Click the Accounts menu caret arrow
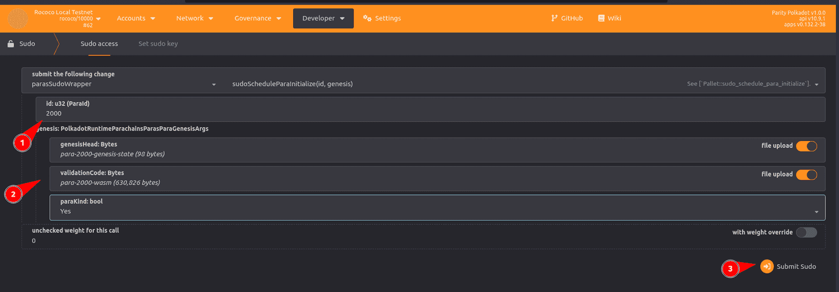 coord(153,18)
